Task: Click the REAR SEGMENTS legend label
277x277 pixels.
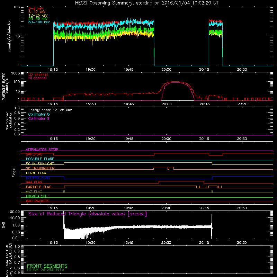Action: 46,270
